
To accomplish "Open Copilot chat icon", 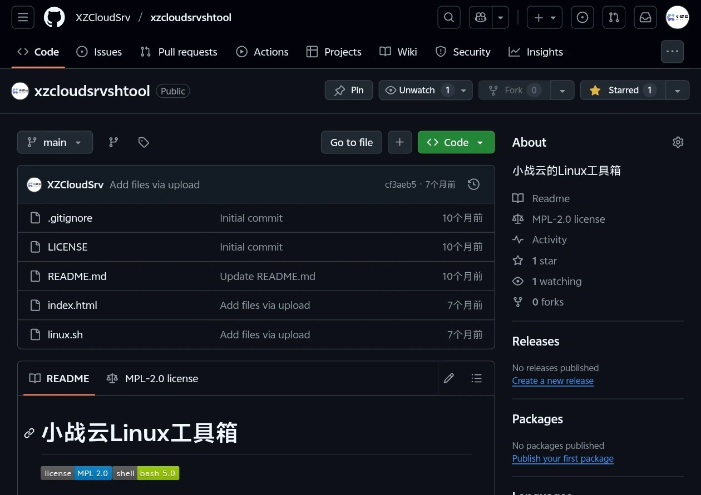I will (480, 17).
